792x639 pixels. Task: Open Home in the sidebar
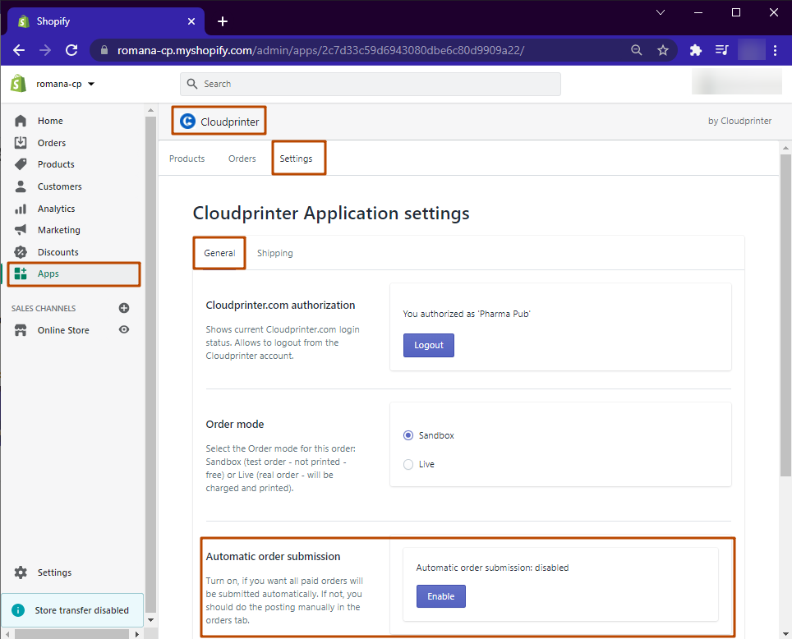[50, 121]
